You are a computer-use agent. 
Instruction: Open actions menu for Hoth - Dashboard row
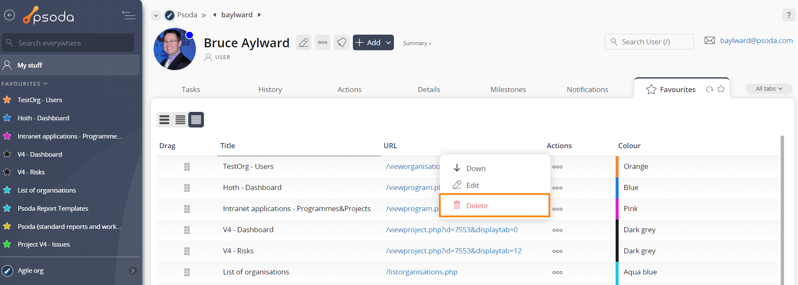click(x=557, y=188)
